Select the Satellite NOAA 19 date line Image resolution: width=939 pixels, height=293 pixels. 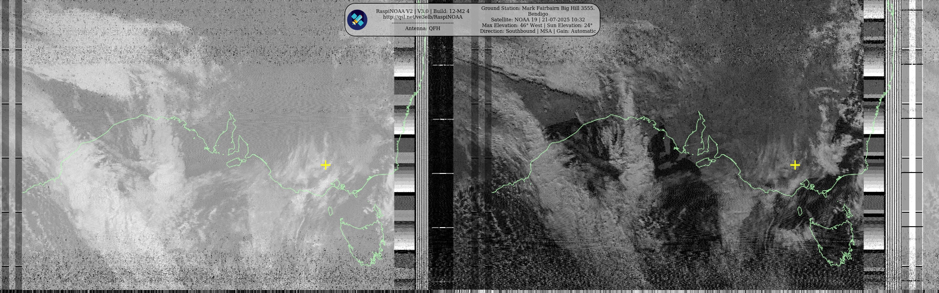coord(538,20)
